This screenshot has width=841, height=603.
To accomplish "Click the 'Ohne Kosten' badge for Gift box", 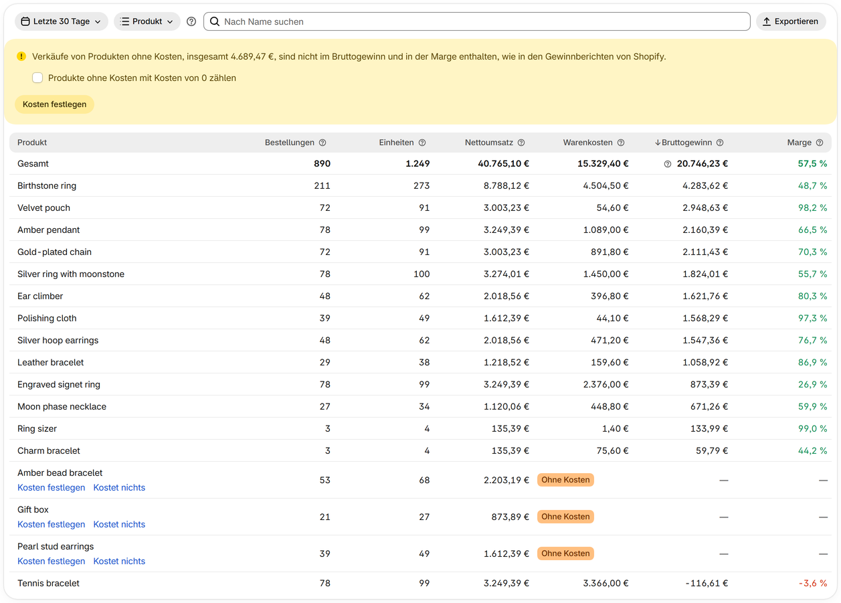I will pos(565,517).
